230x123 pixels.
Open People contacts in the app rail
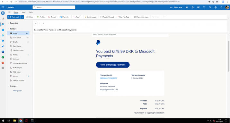[x=3, y=35]
